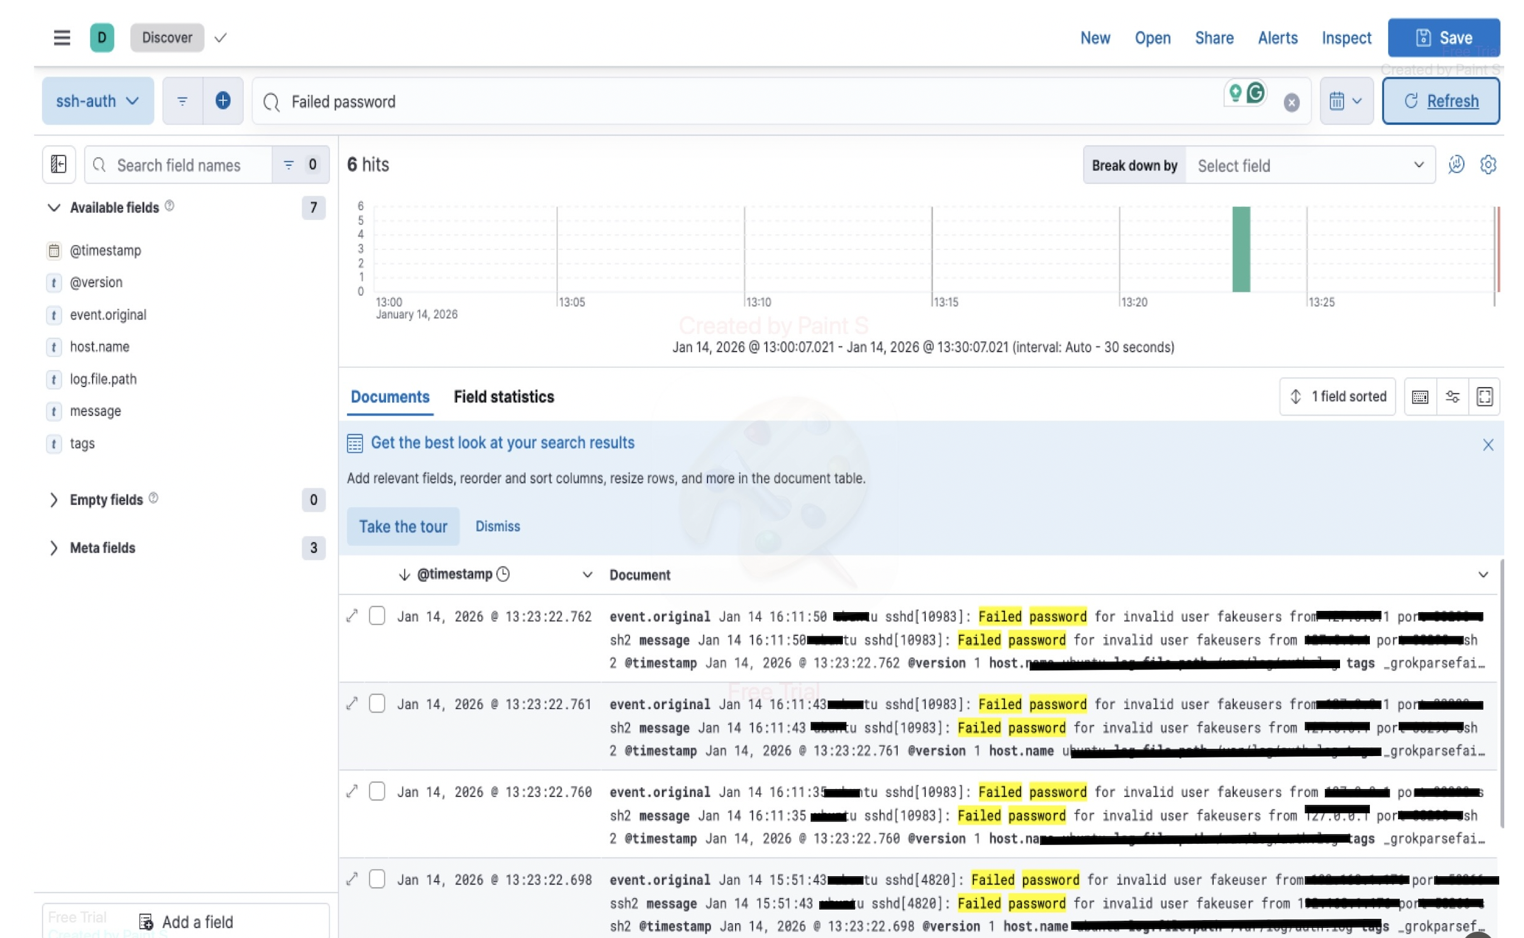Click the checkmark next to Discover
Screen dimensions: 1524x938
220,38
